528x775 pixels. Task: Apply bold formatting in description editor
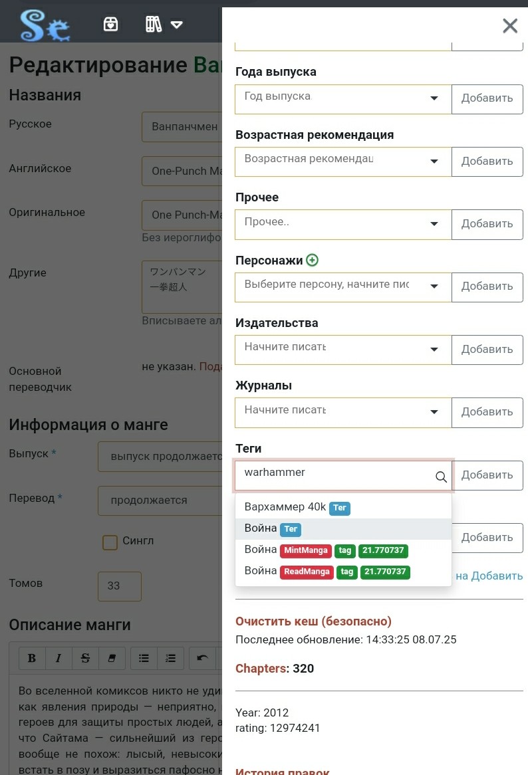(32, 658)
